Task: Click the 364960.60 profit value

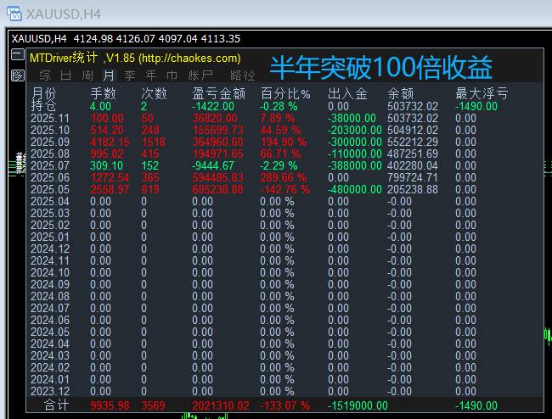Action: point(217,142)
